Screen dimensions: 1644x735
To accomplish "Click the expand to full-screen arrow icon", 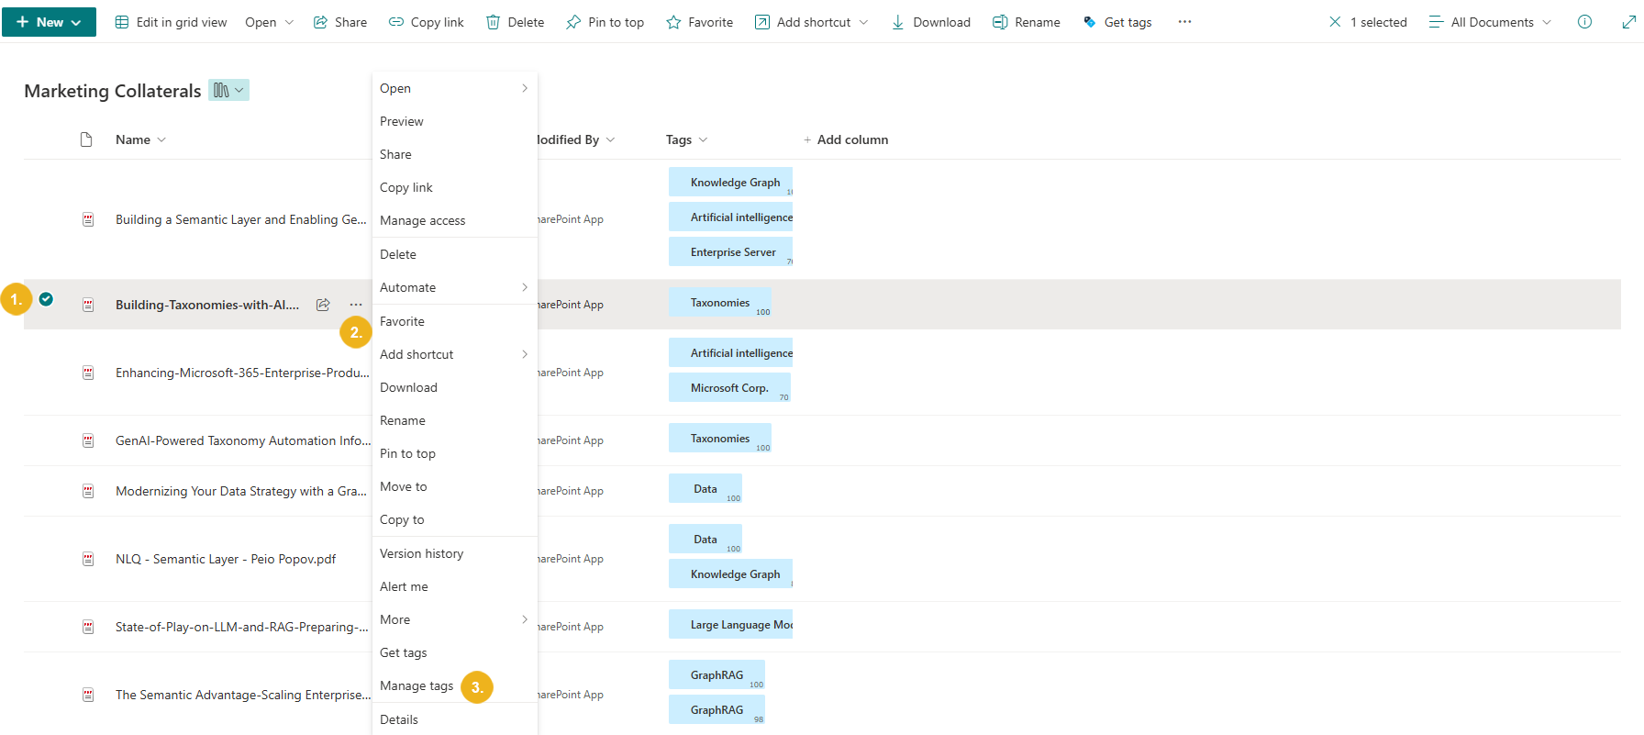I will (1628, 22).
